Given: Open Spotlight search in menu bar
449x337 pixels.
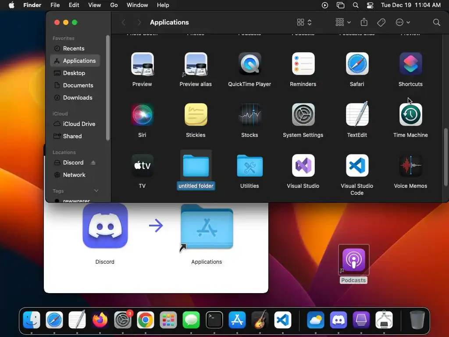Looking at the screenshot, I should click(x=355, y=5).
